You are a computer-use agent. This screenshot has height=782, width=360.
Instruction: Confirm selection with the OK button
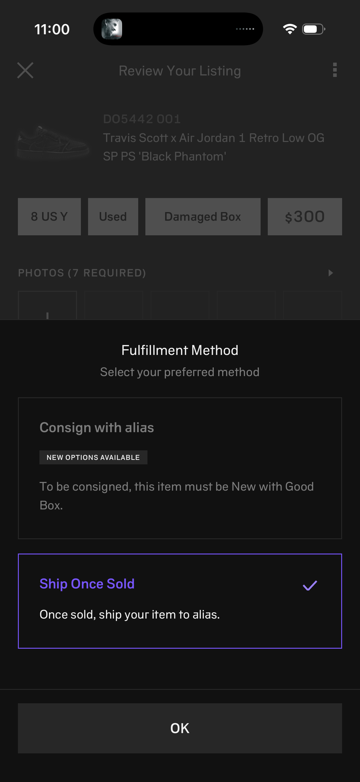coord(180,728)
